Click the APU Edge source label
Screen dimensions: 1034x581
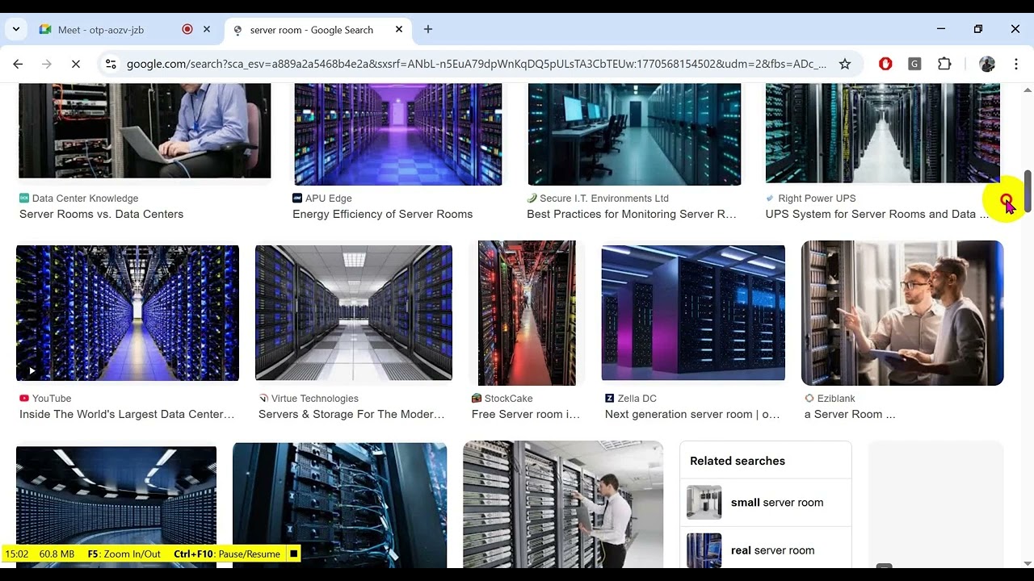click(x=329, y=199)
